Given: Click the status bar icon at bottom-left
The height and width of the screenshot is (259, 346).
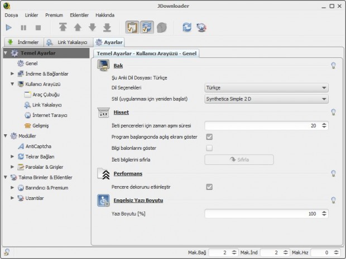Looking at the screenshot, I should coord(7,252).
